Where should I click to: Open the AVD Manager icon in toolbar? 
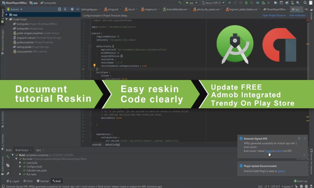(x=292, y=3)
